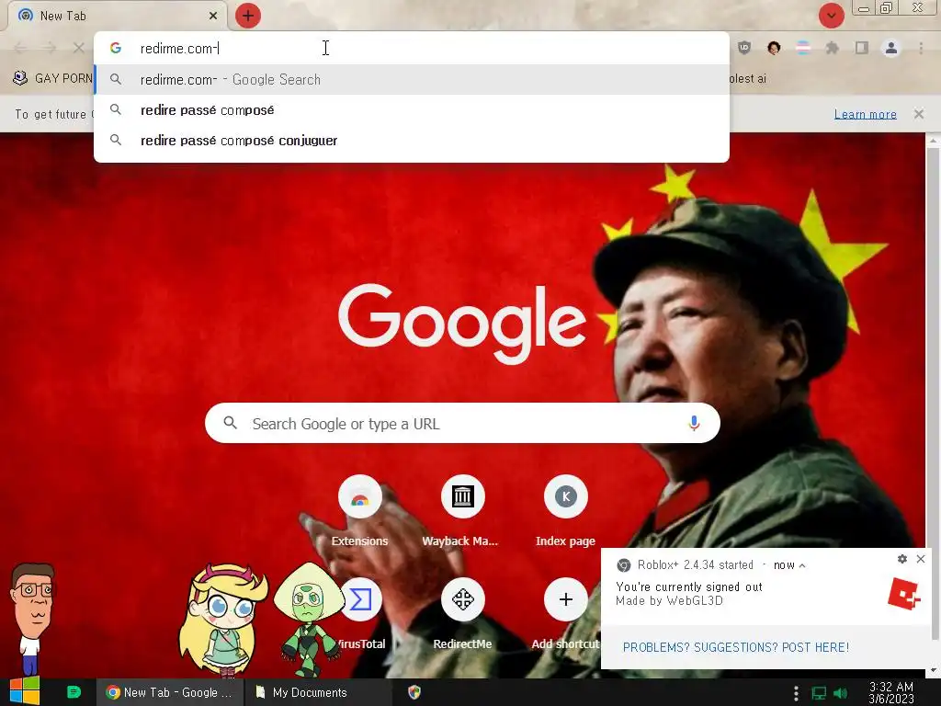
Task: Click the Star Butterfly desktop character
Action: [x=222, y=619]
